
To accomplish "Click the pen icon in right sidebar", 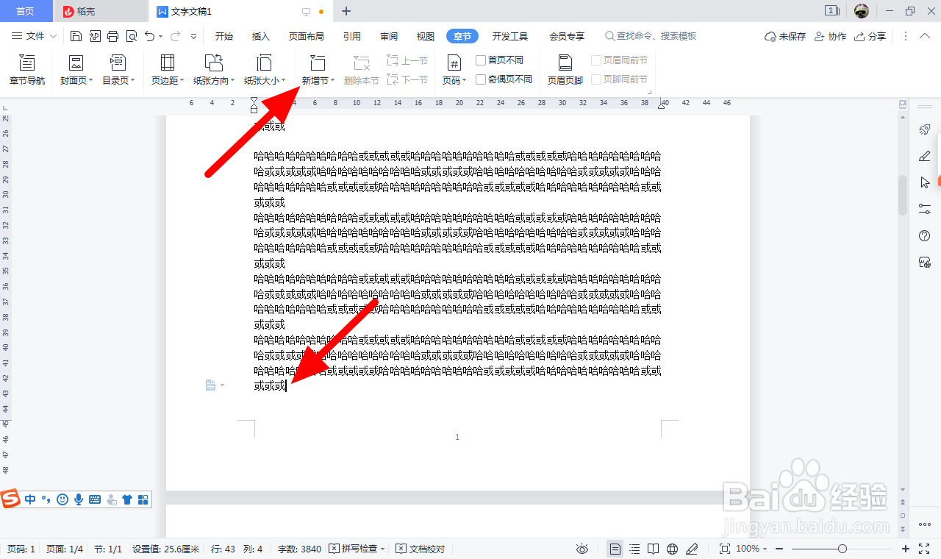I will 925,156.
